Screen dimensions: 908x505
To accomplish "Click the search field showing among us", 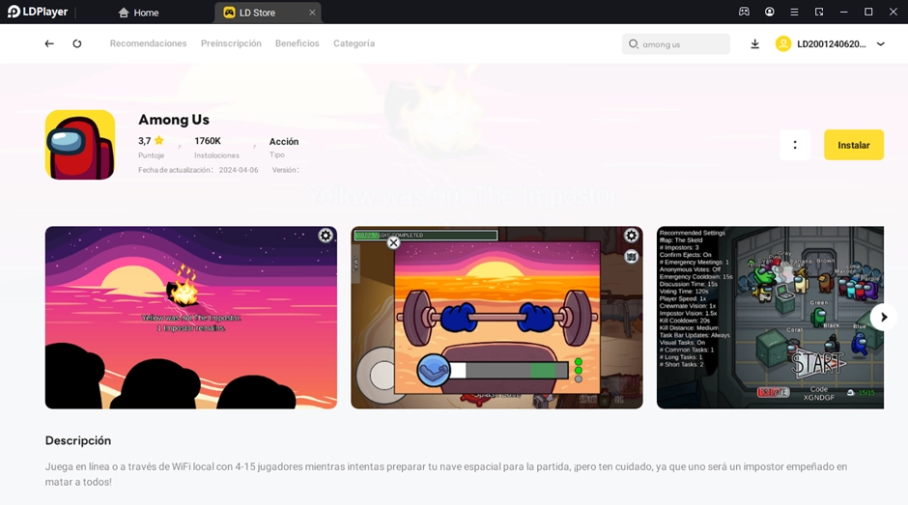I will click(676, 44).
